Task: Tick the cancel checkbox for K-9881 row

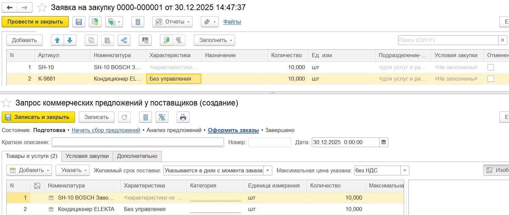Action: tap(491, 79)
